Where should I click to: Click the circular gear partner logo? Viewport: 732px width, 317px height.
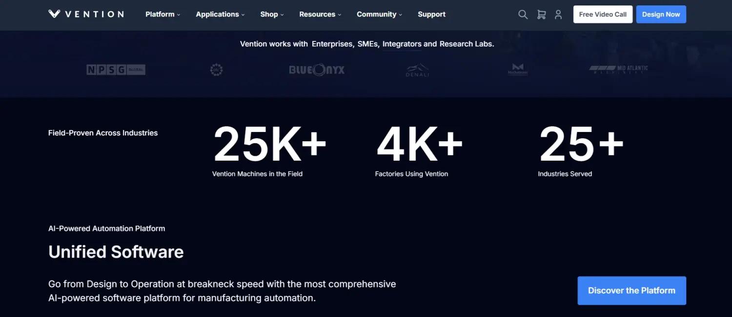[x=216, y=70]
